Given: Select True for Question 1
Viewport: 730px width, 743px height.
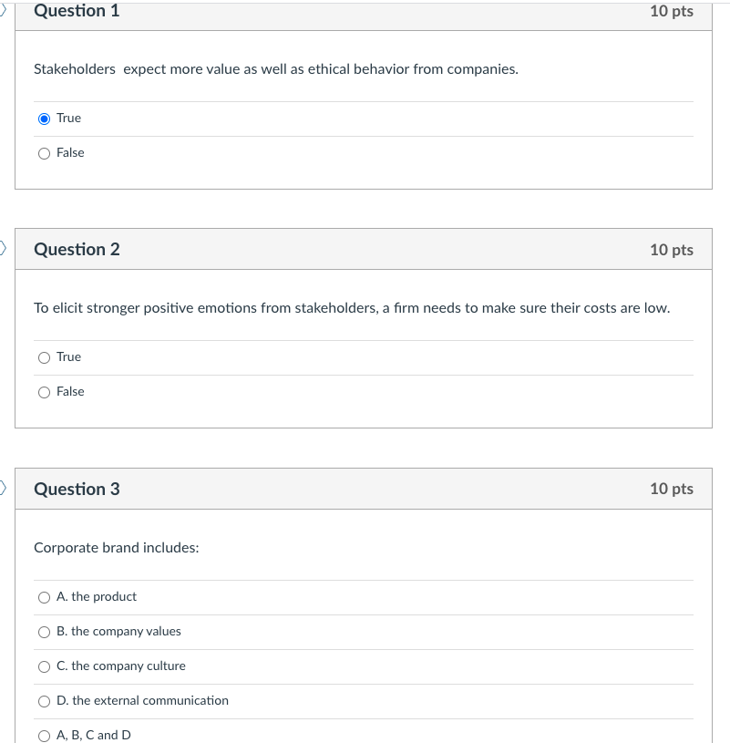Looking at the screenshot, I should point(44,118).
